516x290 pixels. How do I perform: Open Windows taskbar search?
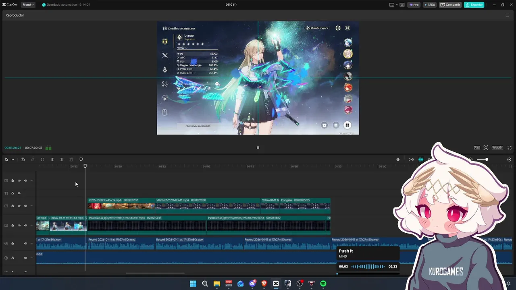(205, 284)
